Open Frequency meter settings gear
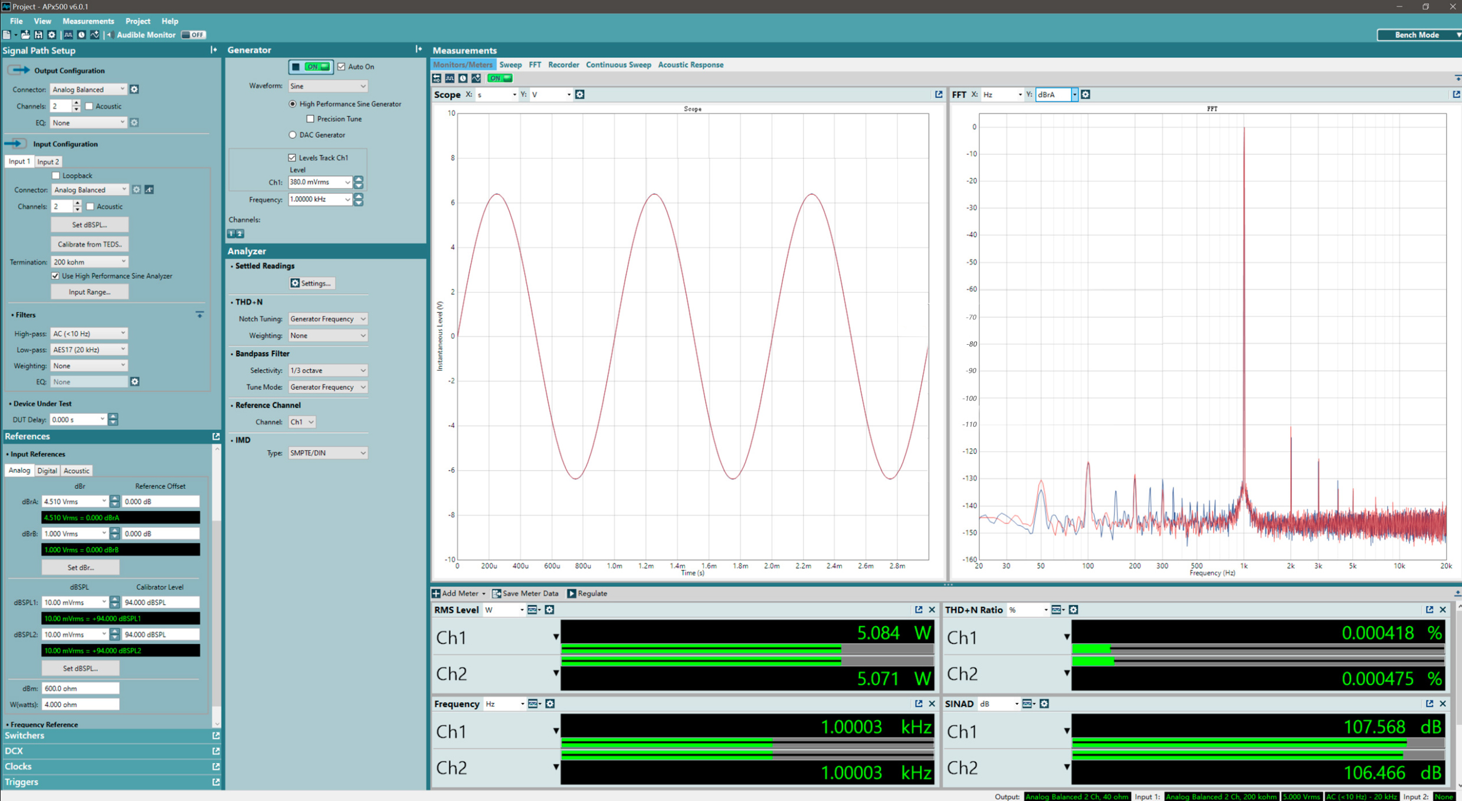Screen dimensions: 1462x801 coord(550,704)
